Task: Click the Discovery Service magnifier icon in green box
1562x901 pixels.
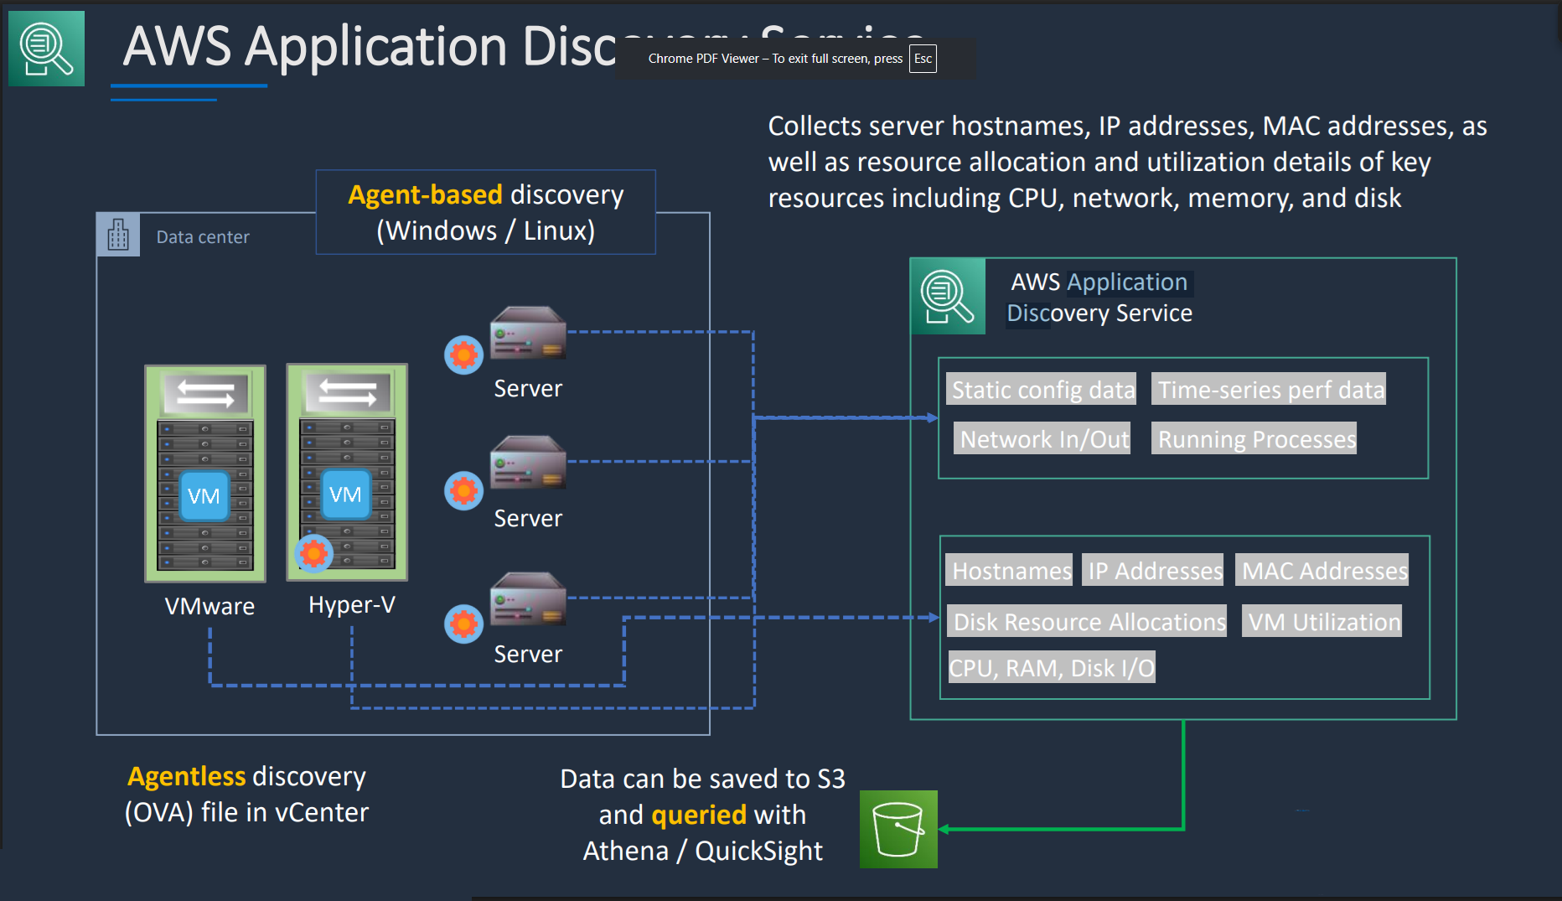Action: pyautogui.click(x=948, y=297)
